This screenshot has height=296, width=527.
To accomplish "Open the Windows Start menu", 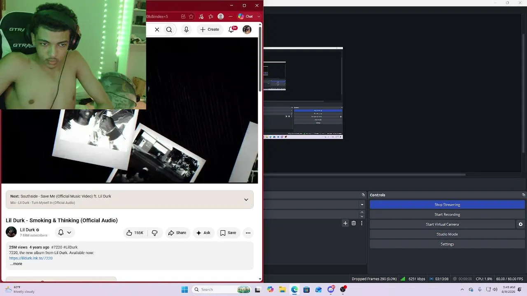I will pos(184,289).
